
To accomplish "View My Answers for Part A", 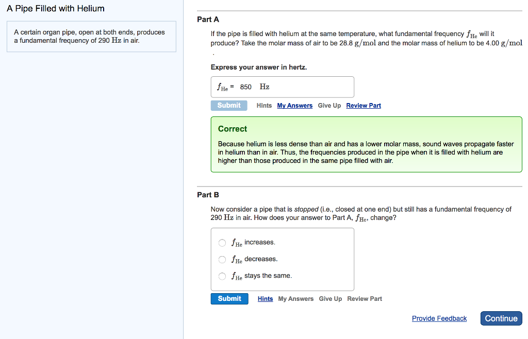I will coord(295,106).
